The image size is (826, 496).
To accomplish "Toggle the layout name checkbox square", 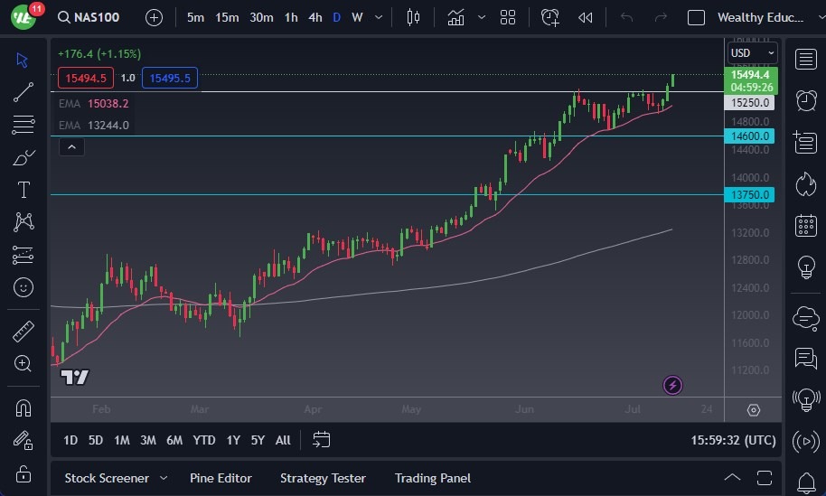I will (696, 17).
